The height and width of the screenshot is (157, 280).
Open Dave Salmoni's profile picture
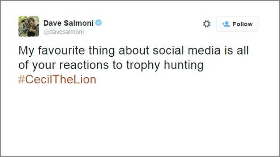(x=29, y=26)
